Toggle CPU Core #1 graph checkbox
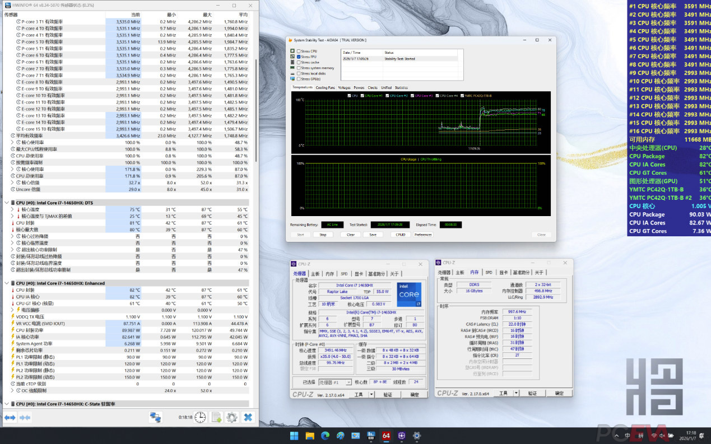This screenshot has width=711, height=444. pos(363,96)
